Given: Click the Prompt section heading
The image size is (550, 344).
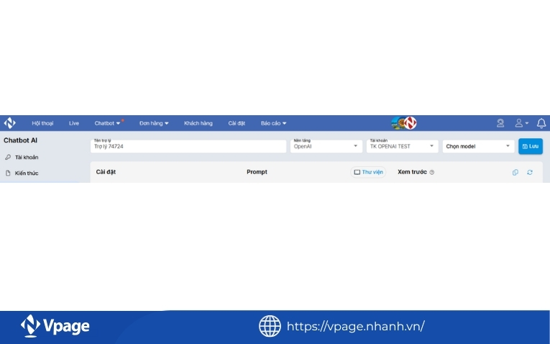Looking at the screenshot, I should [x=257, y=172].
